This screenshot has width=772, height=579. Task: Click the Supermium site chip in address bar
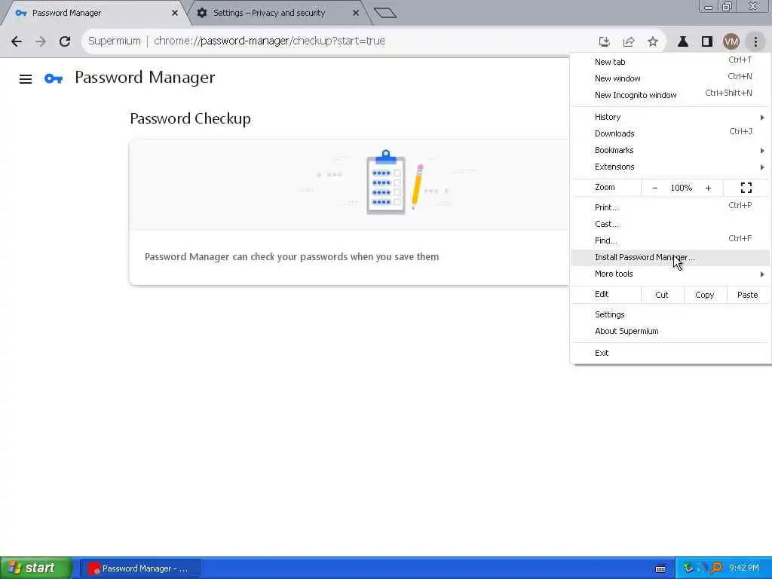tap(115, 41)
